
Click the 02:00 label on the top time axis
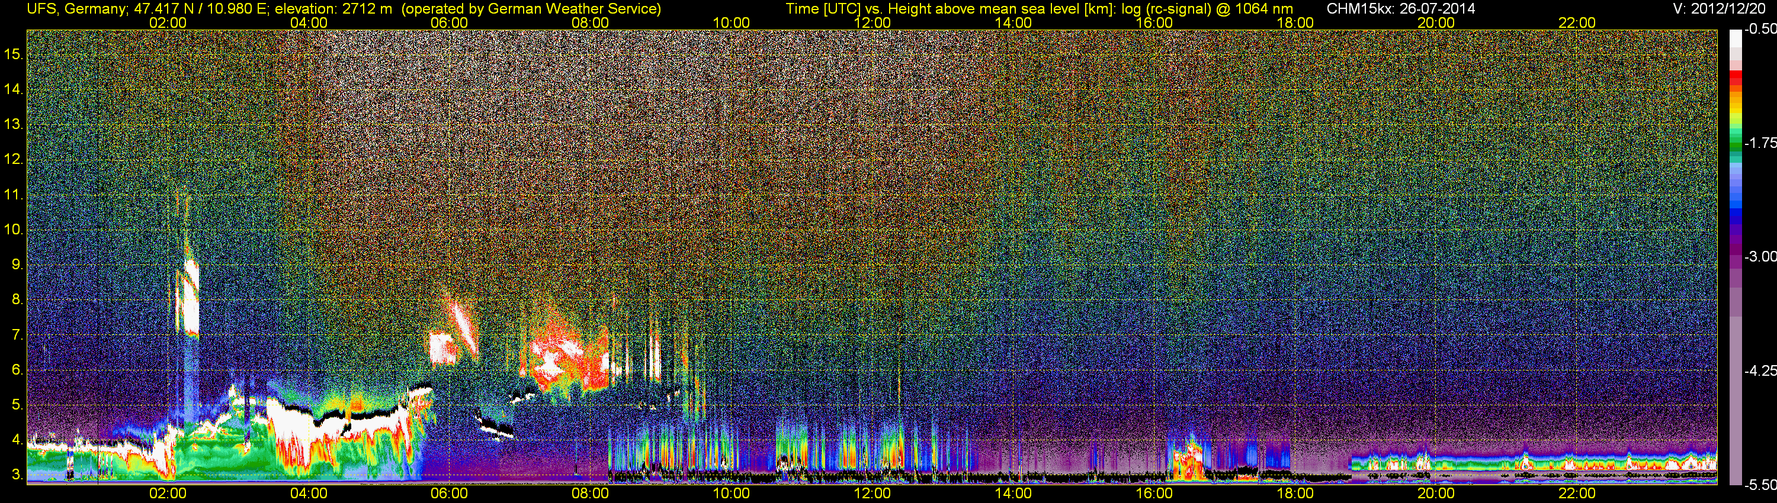(x=168, y=22)
